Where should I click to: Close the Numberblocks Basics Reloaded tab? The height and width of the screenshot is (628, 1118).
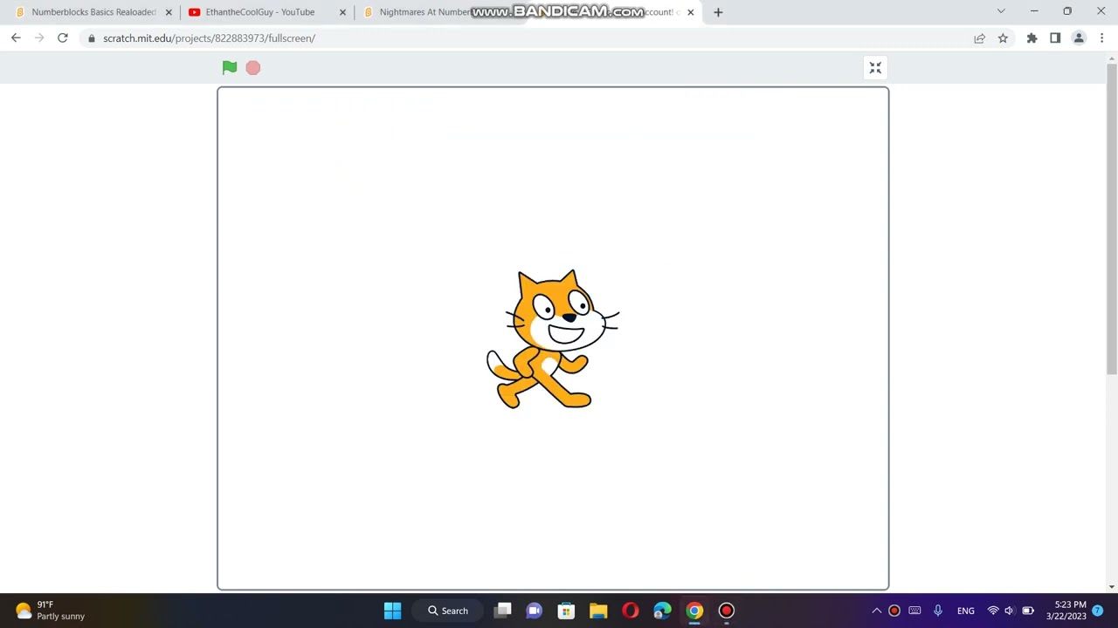click(169, 12)
